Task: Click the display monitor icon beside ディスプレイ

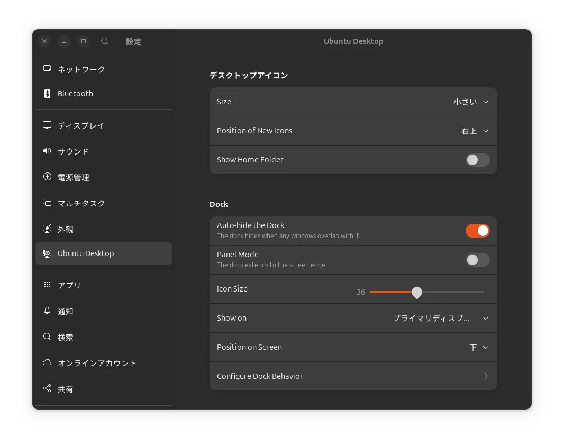Action: [47, 125]
